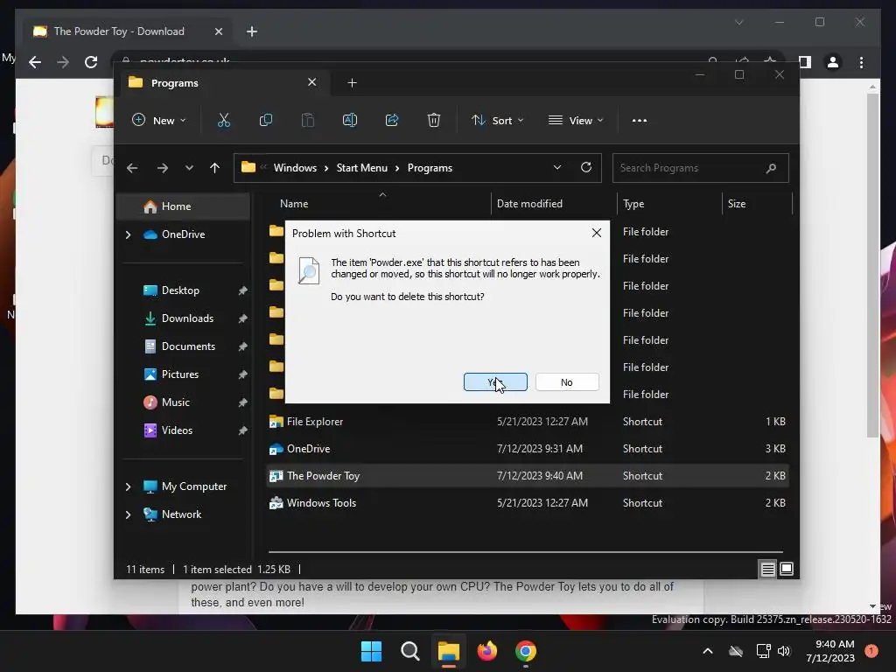Open a new Chrome tab
Image resolution: width=896 pixels, height=672 pixels.
[252, 31]
